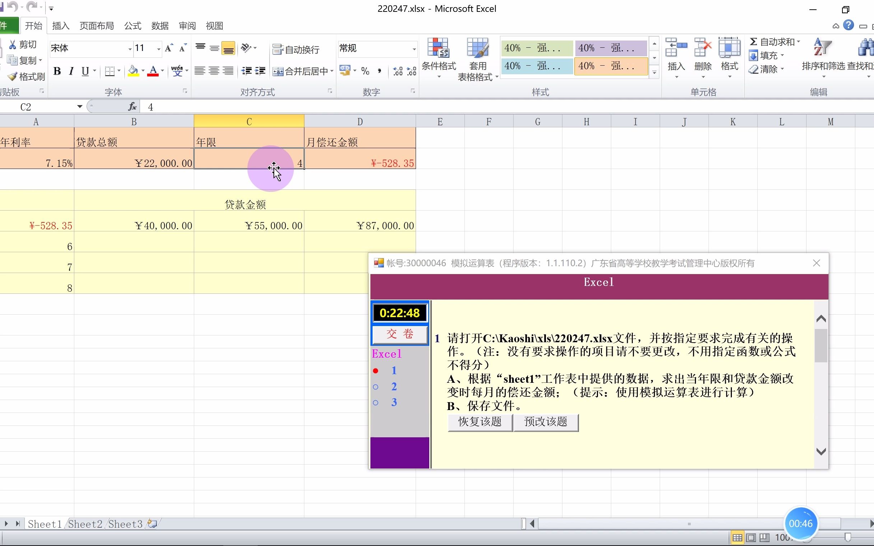Apply the Percent number style
The height and width of the screenshot is (546, 874).
point(366,71)
